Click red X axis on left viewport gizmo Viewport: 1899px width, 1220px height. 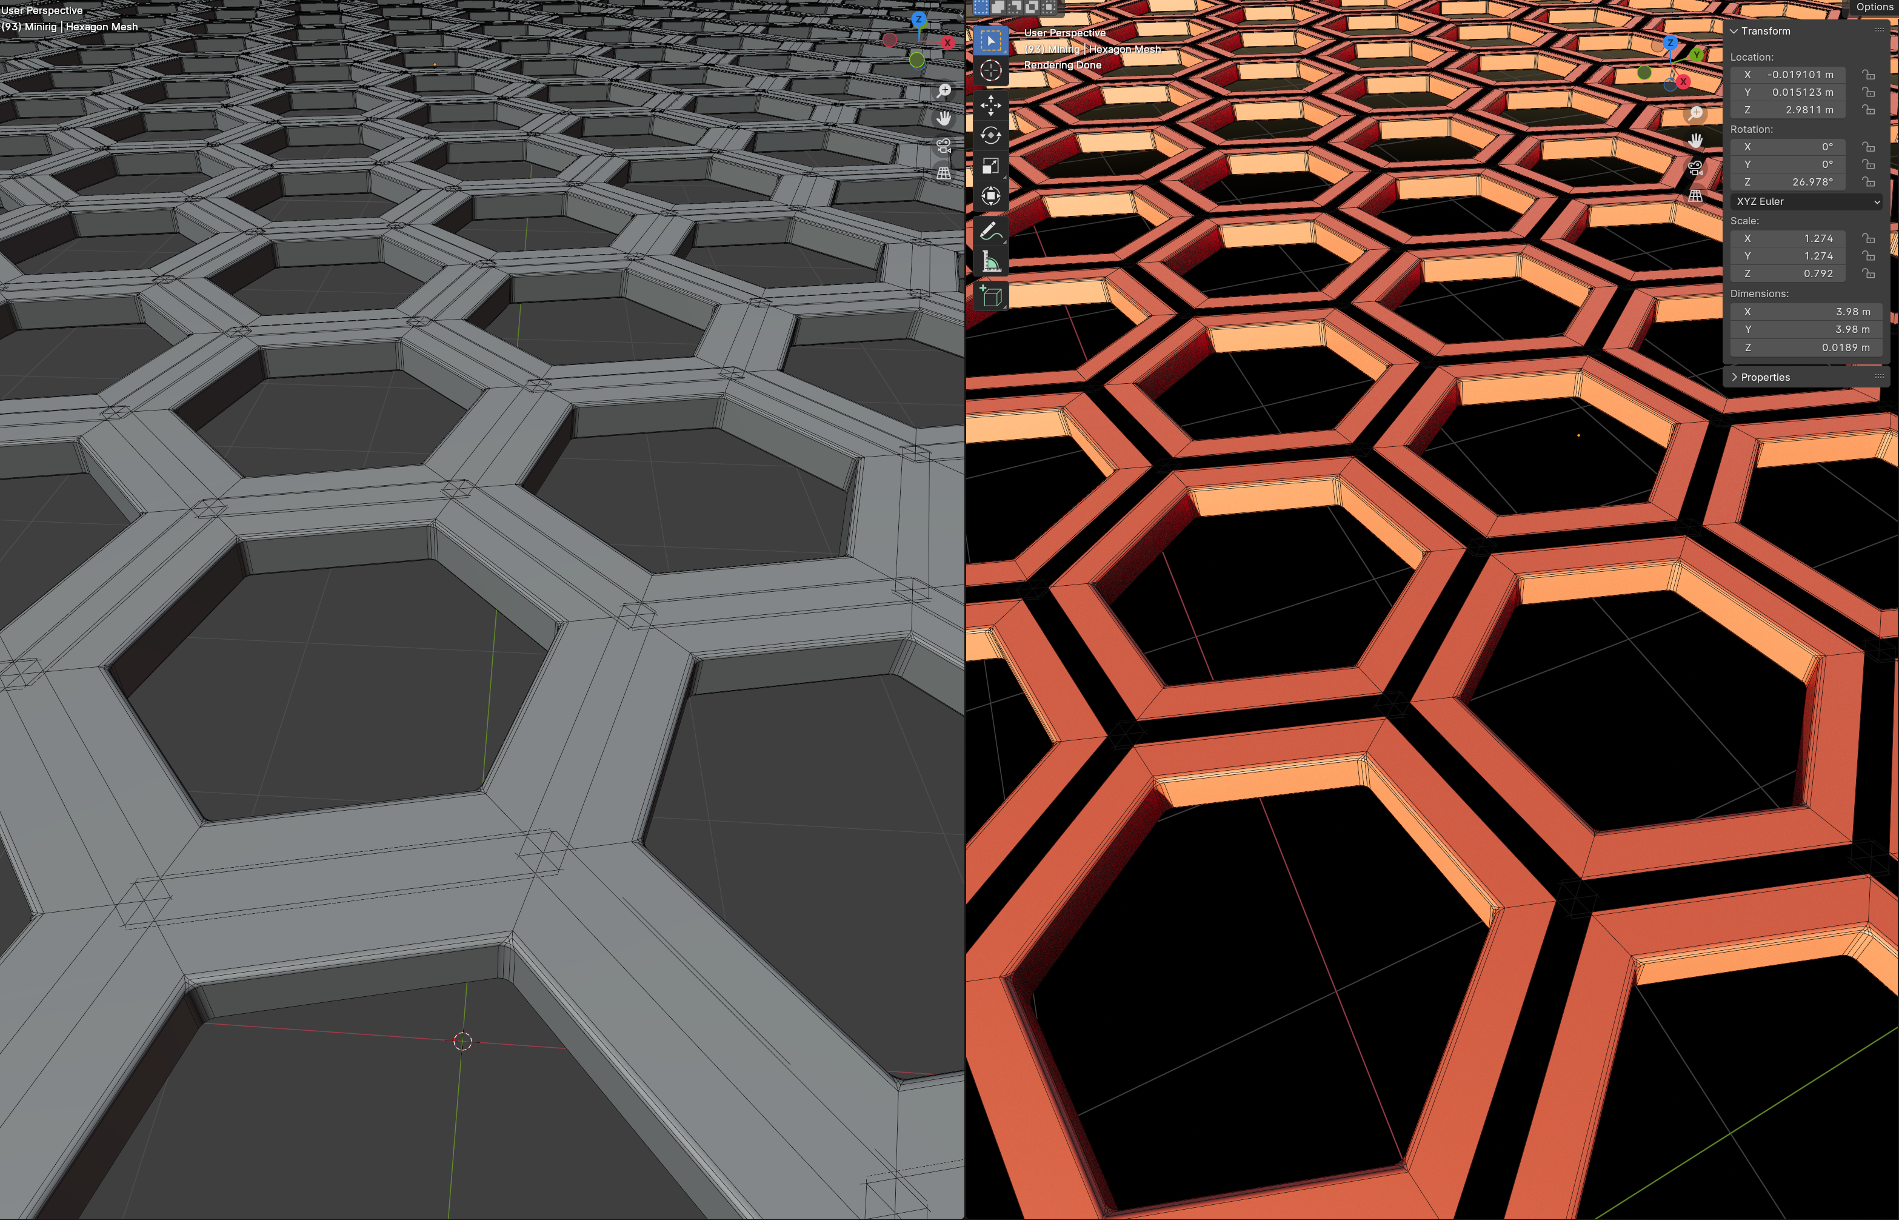pyautogui.click(x=947, y=43)
